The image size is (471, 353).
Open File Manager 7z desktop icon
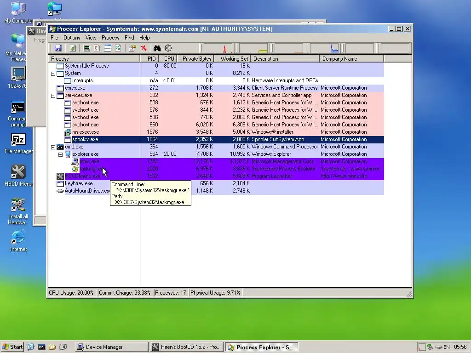pos(18,143)
